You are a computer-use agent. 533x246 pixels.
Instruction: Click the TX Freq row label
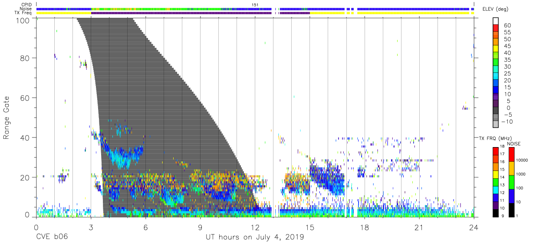pyautogui.click(x=23, y=13)
